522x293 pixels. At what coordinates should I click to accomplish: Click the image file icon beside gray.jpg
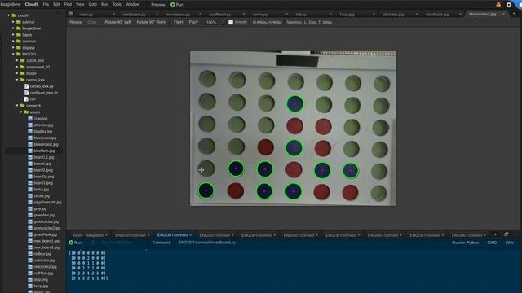[30, 208]
